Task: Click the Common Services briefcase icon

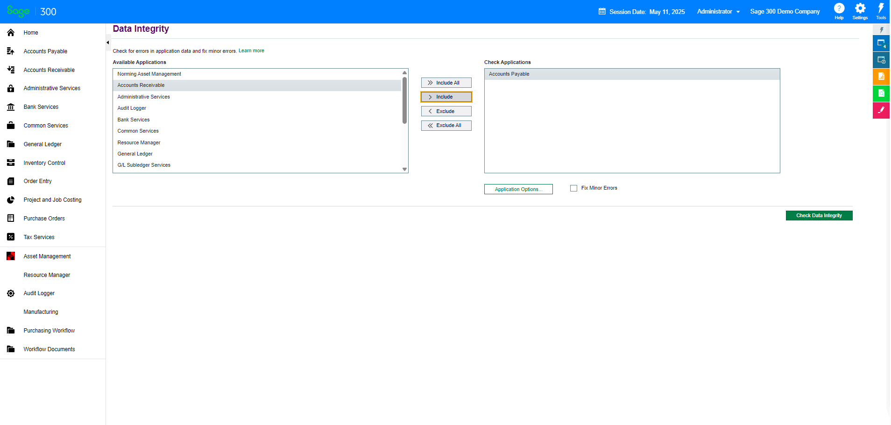Action: tap(11, 126)
